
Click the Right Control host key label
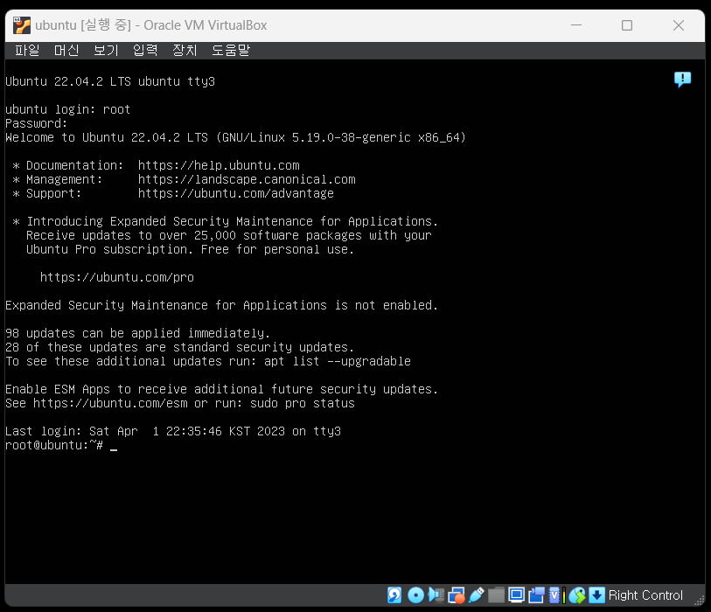click(645, 595)
